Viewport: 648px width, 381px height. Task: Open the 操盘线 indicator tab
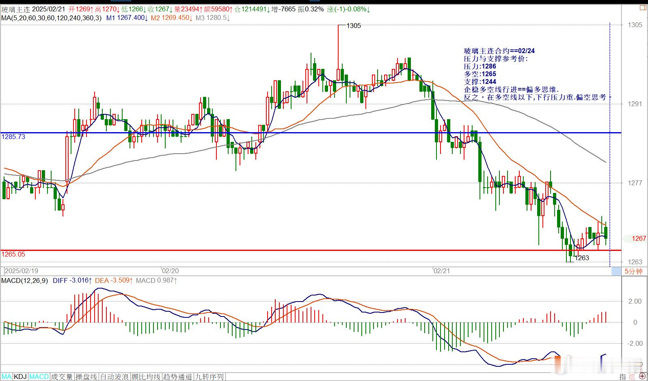pos(87,377)
